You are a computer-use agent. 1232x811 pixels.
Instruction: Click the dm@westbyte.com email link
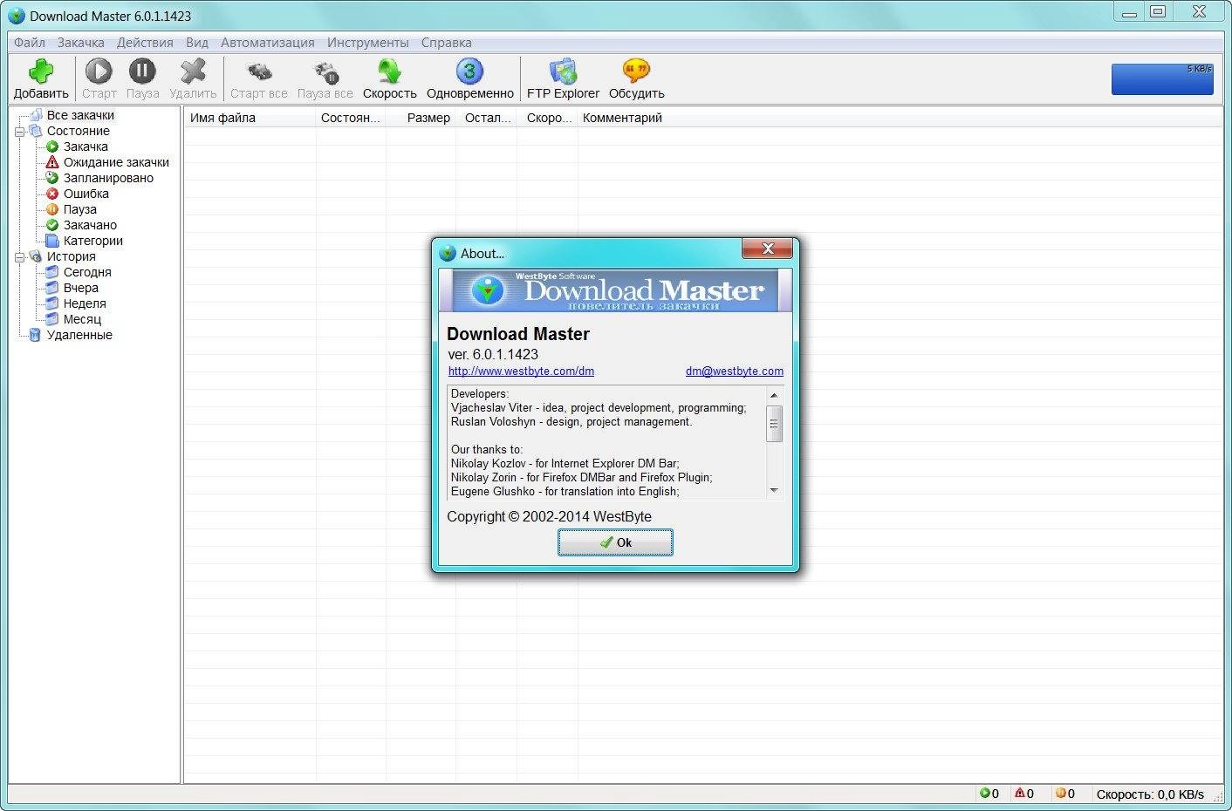(735, 371)
